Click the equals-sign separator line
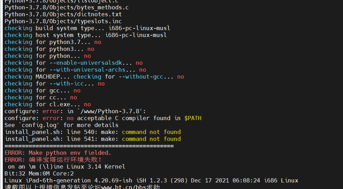 point(89,146)
